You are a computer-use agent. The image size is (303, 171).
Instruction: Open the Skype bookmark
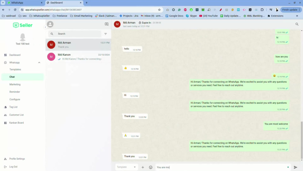pyautogui.click(x=191, y=16)
